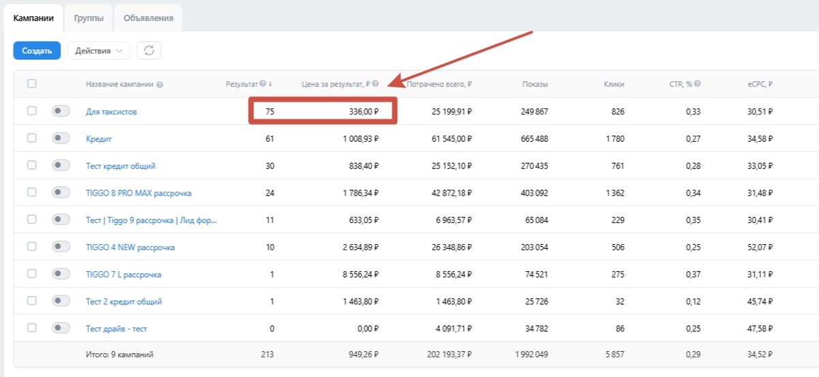Toggle the TIGGO 8 PRO MAX рассрочка switch

pos(61,193)
